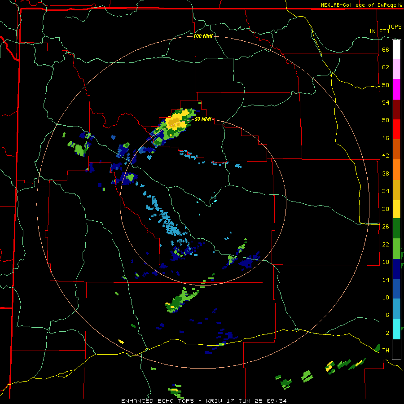Image resolution: width=404 pixels, height=404 pixels.
Task: Click the K FT unit label
Action: [379, 31]
